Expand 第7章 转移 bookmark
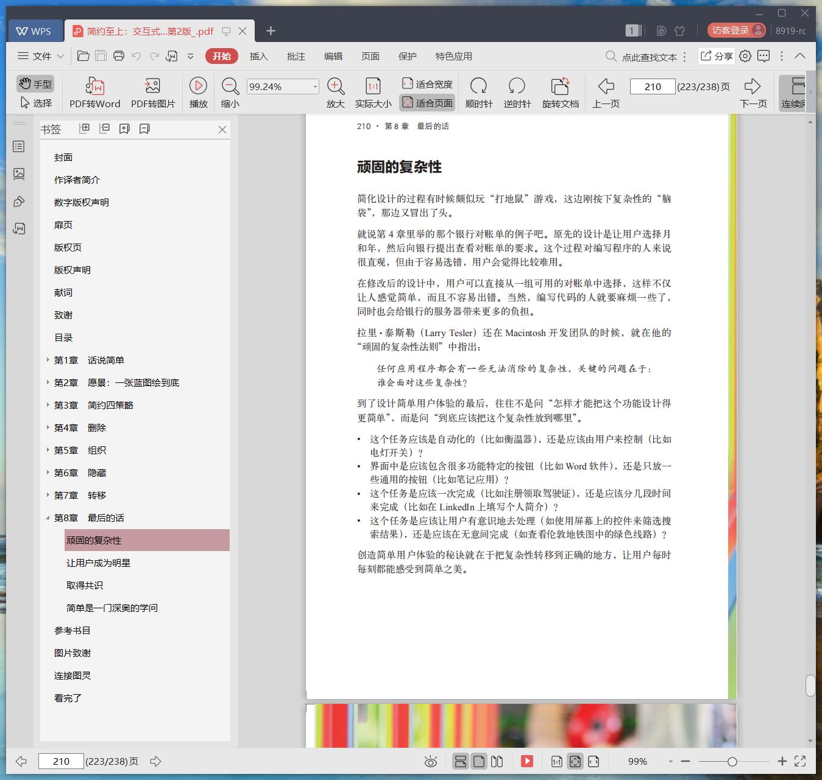The image size is (822, 780). coord(48,495)
